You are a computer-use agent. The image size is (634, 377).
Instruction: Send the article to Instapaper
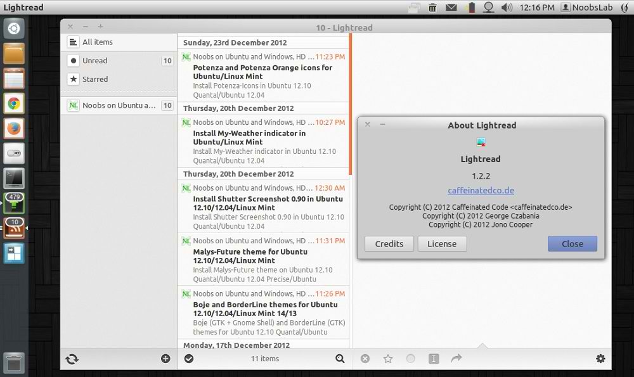click(x=434, y=359)
